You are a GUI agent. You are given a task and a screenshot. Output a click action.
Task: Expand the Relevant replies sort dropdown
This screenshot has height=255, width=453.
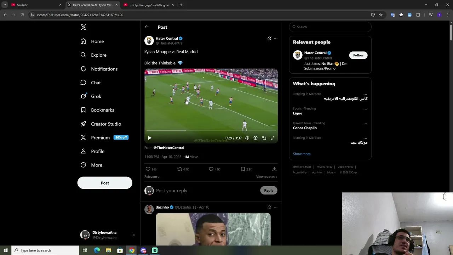152,177
